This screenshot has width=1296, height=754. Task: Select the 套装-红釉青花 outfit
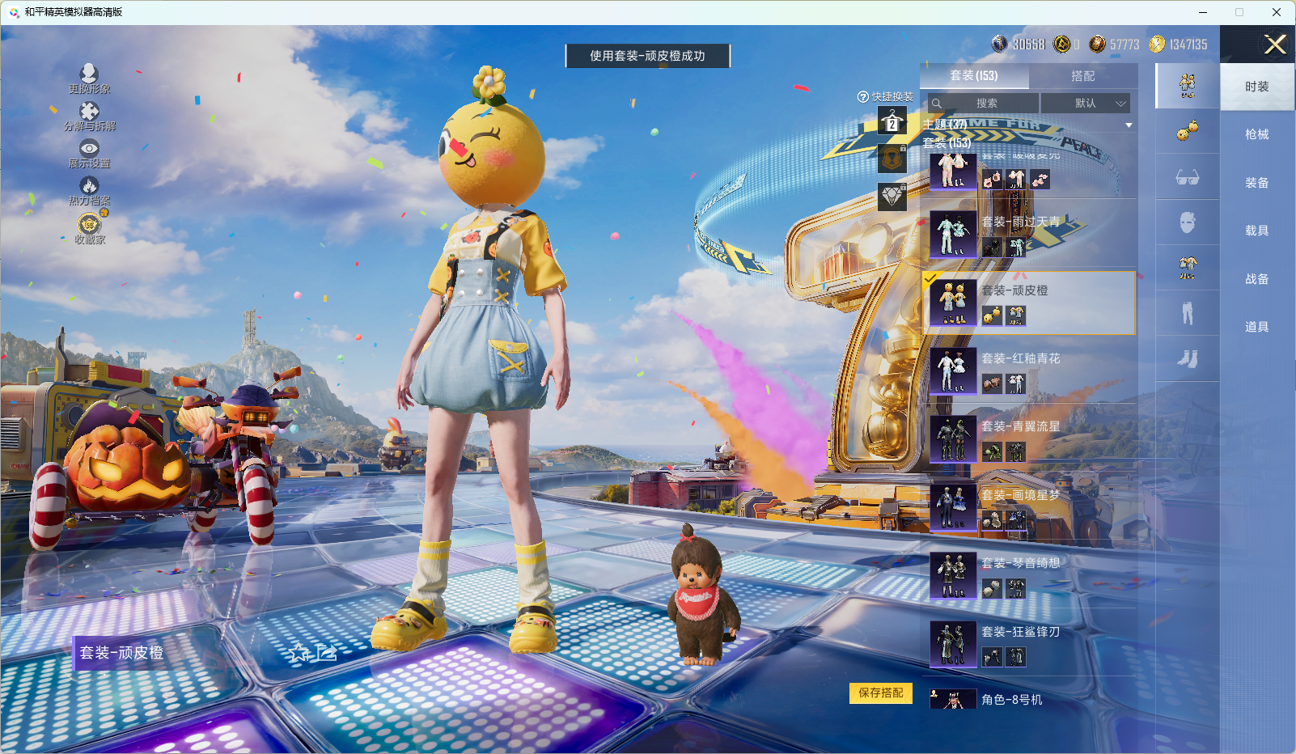click(1029, 371)
